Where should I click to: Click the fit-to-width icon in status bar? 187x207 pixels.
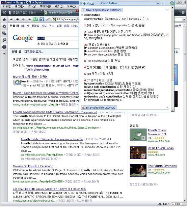coord(160,204)
